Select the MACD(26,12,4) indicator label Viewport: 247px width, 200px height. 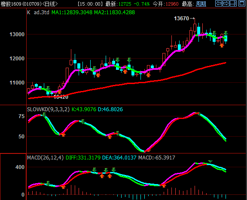[46, 157]
